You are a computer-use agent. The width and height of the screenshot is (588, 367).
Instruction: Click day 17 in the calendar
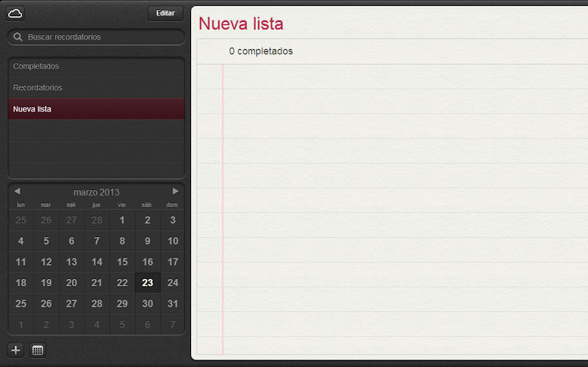(173, 262)
